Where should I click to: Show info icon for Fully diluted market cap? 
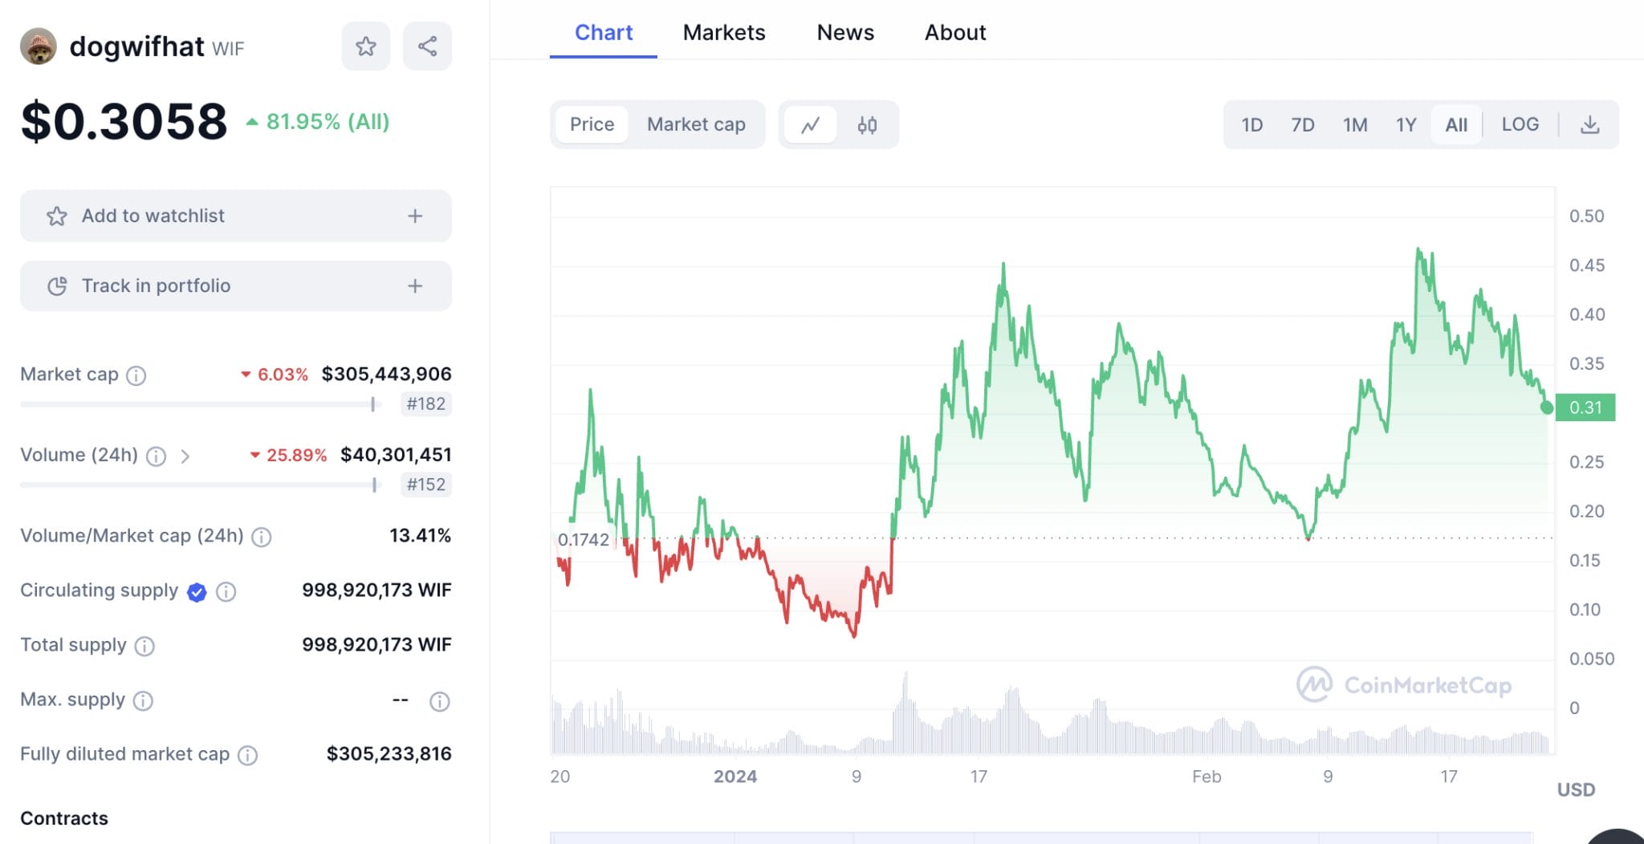pyautogui.click(x=248, y=755)
